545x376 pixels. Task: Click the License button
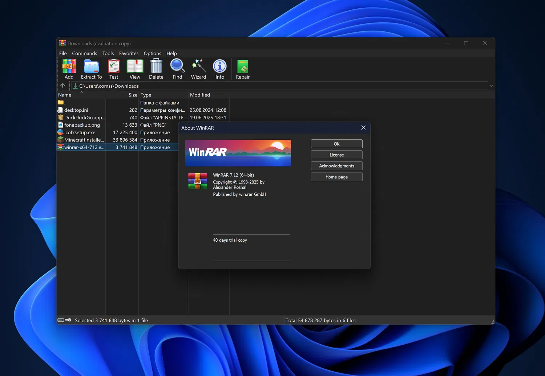pos(336,155)
